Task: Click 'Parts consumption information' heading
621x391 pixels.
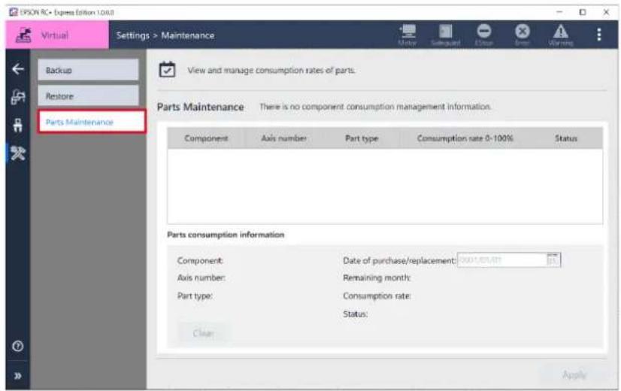Action: click(x=226, y=235)
